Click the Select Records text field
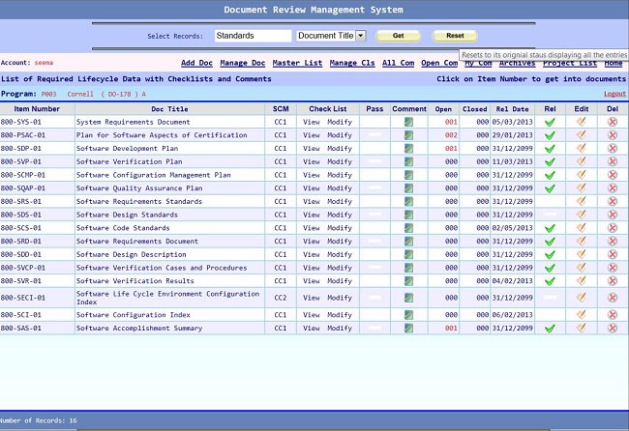Screen dimensions: 629x431 [x=253, y=36]
